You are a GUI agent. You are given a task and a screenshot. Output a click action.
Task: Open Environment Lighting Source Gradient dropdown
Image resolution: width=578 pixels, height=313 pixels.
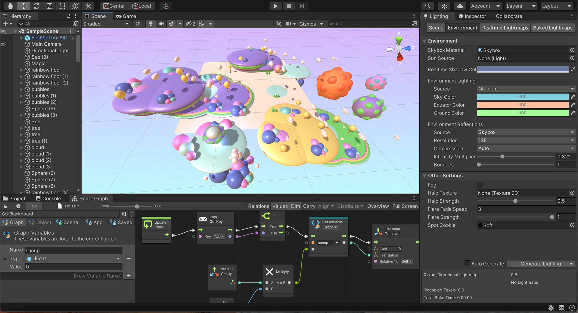tap(526, 89)
